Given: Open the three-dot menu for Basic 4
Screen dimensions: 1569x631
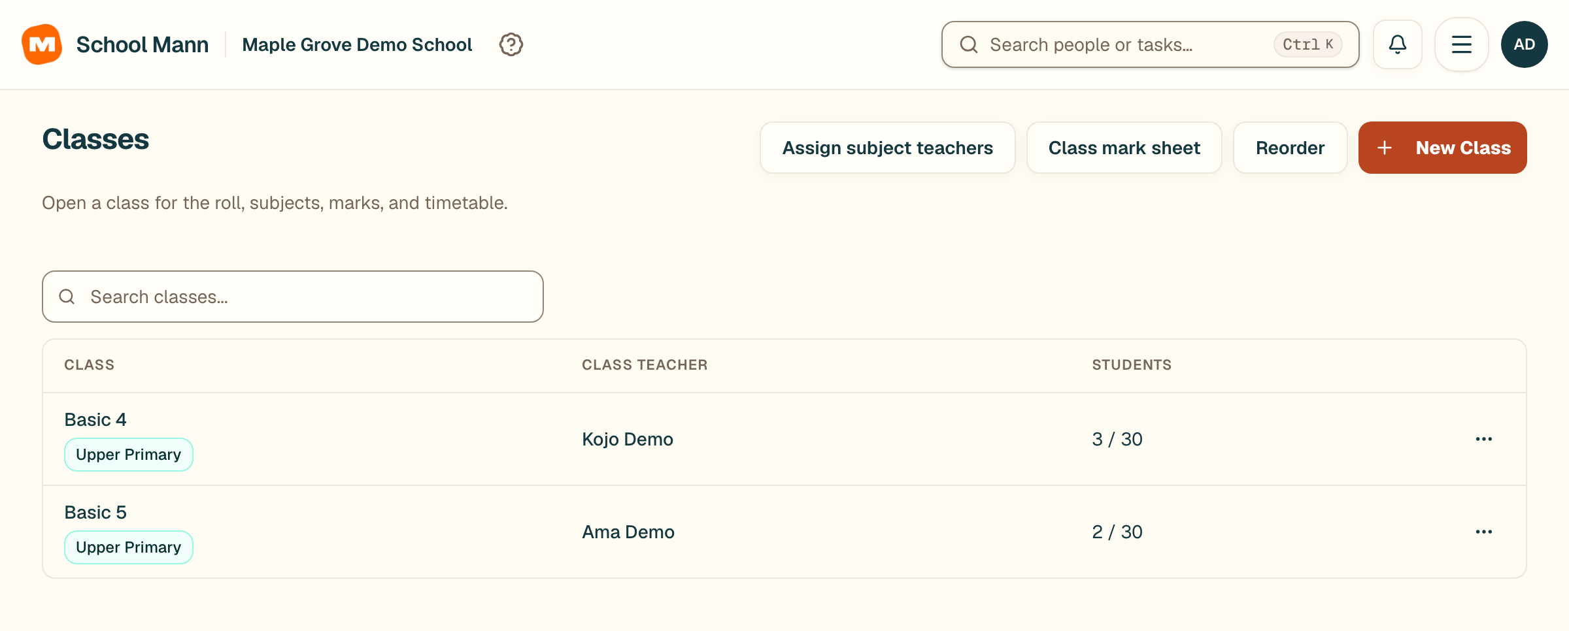Looking at the screenshot, I should pos(1483,439).
